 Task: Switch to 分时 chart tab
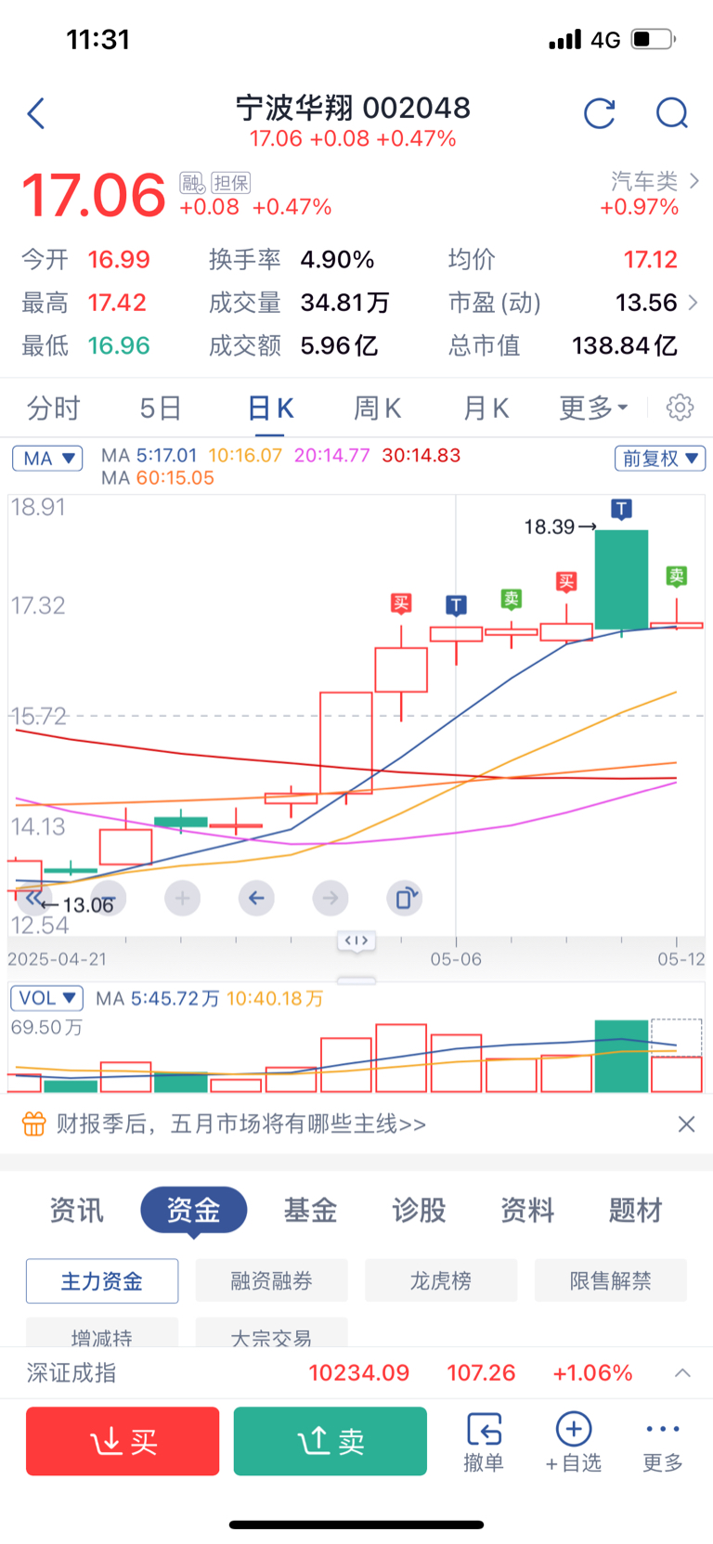(x=54, y=408)
